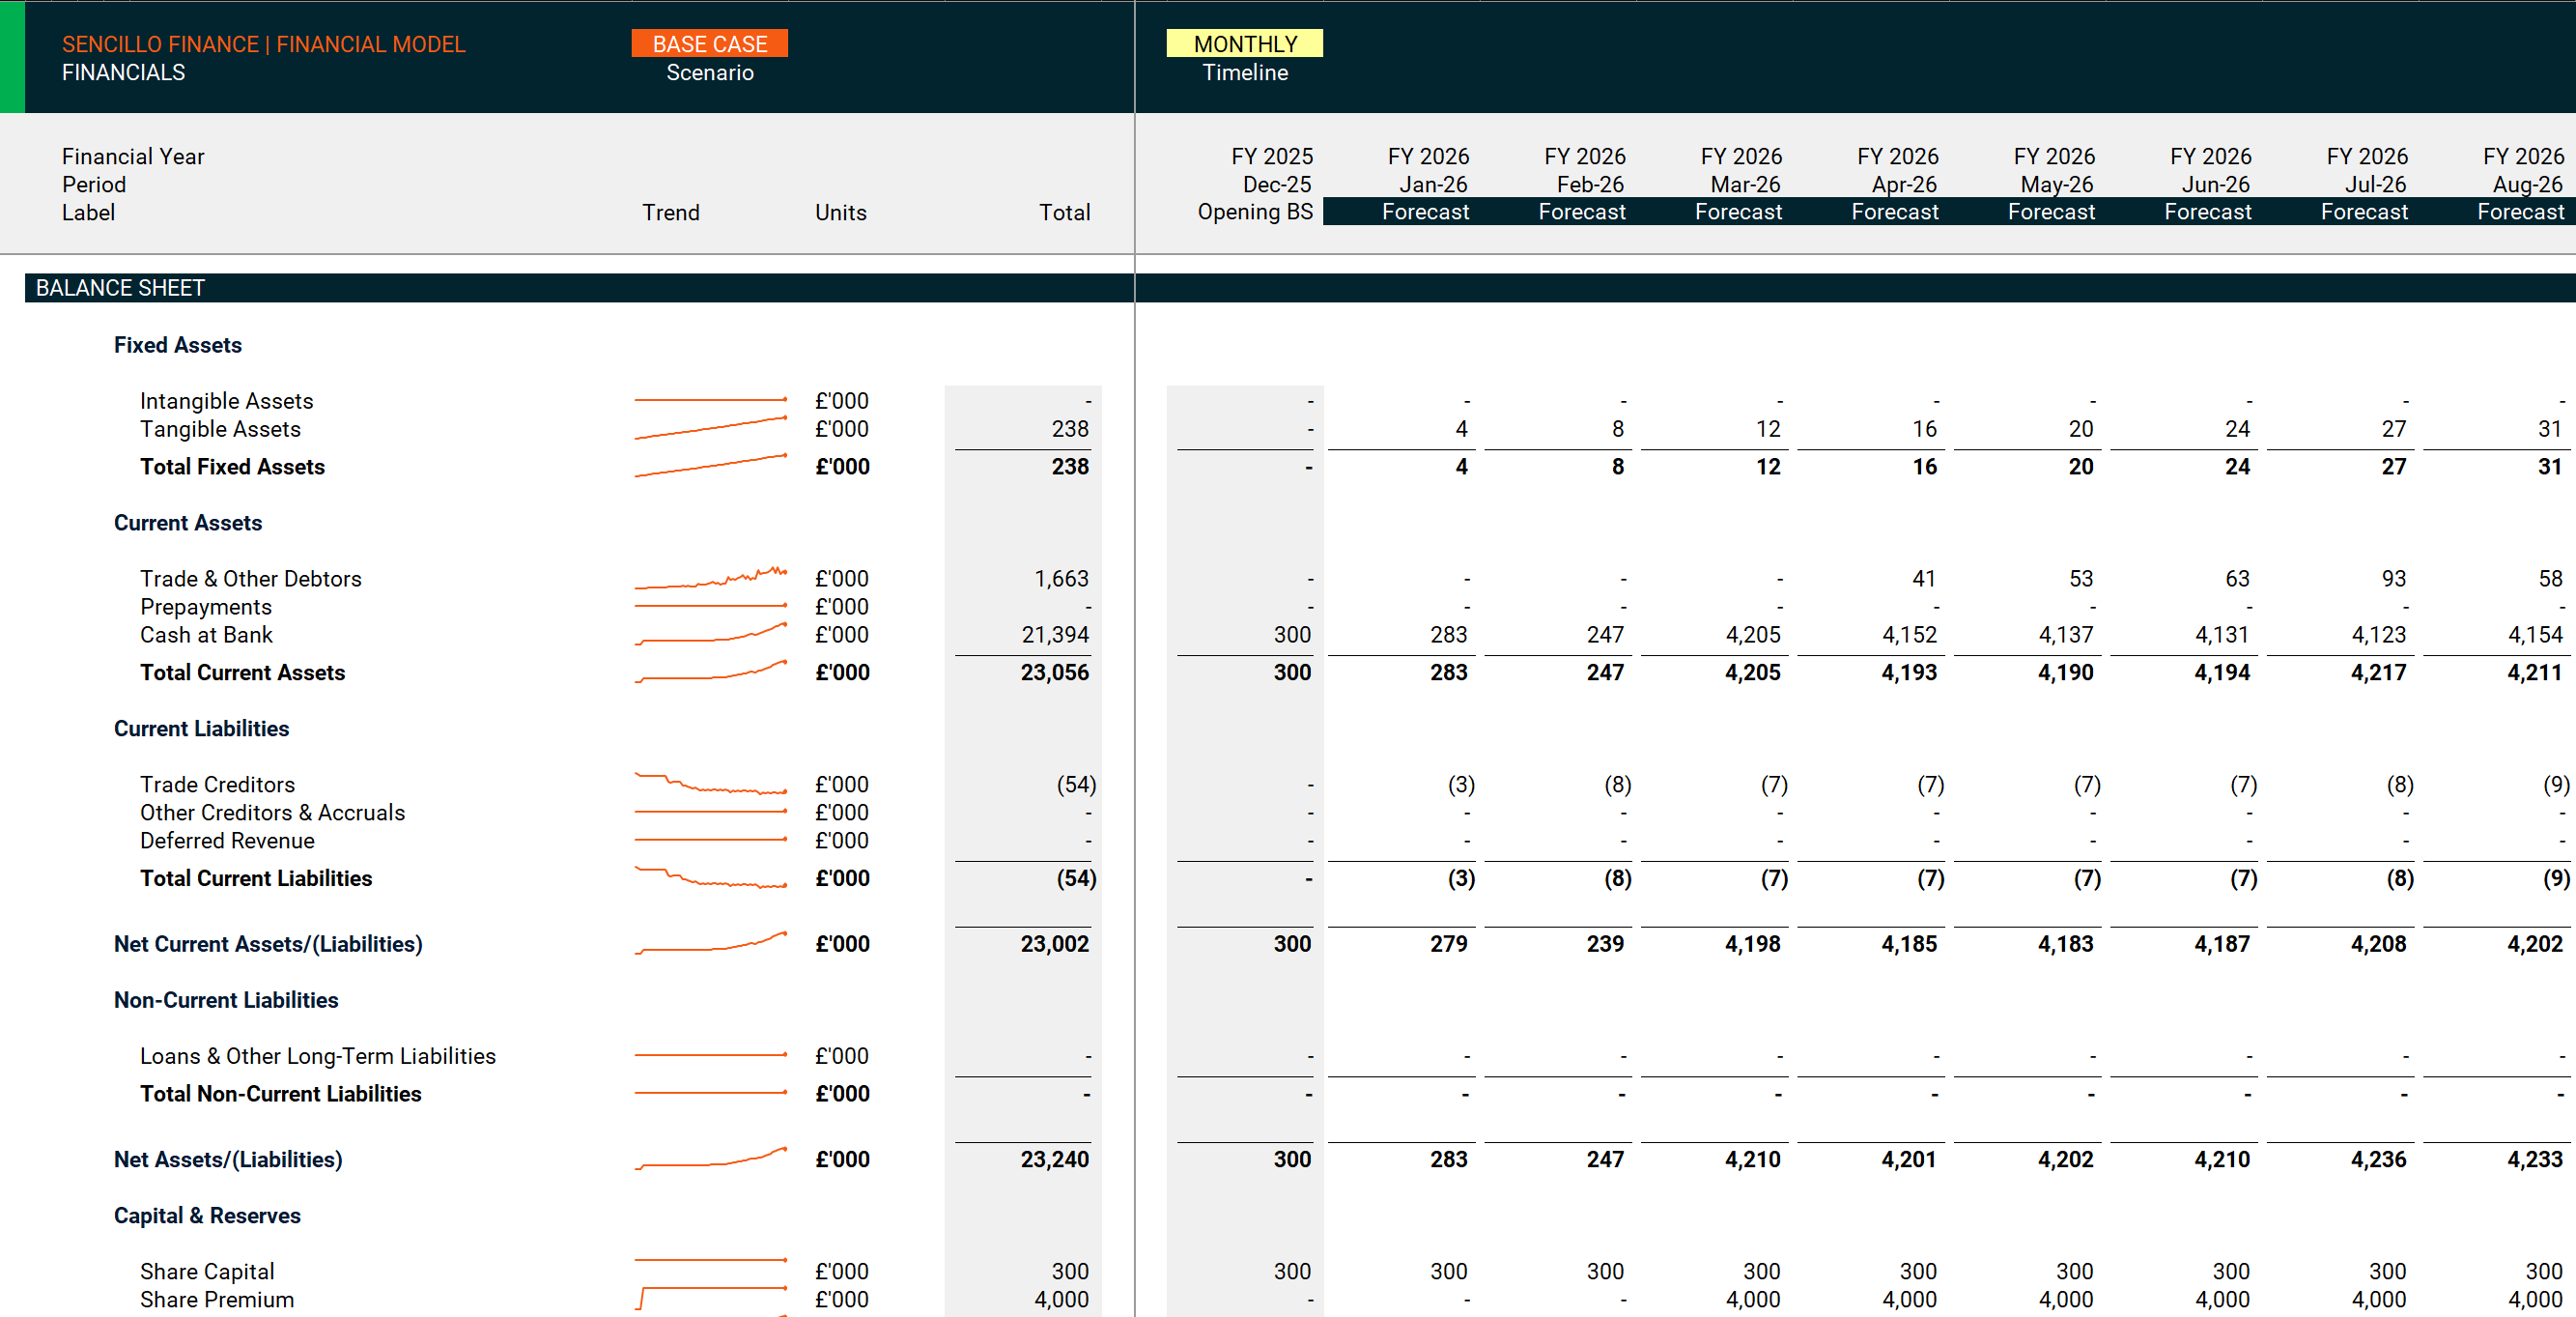Select Trade & Other Debtors total 1,663
Screen dimensions: 2576x1317
(1061, 580)
